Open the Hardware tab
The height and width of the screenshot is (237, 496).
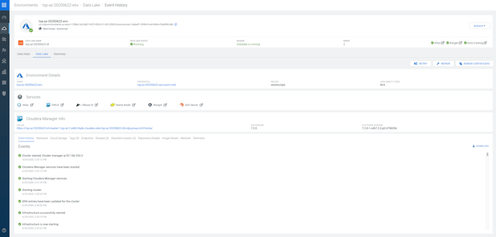42,138
